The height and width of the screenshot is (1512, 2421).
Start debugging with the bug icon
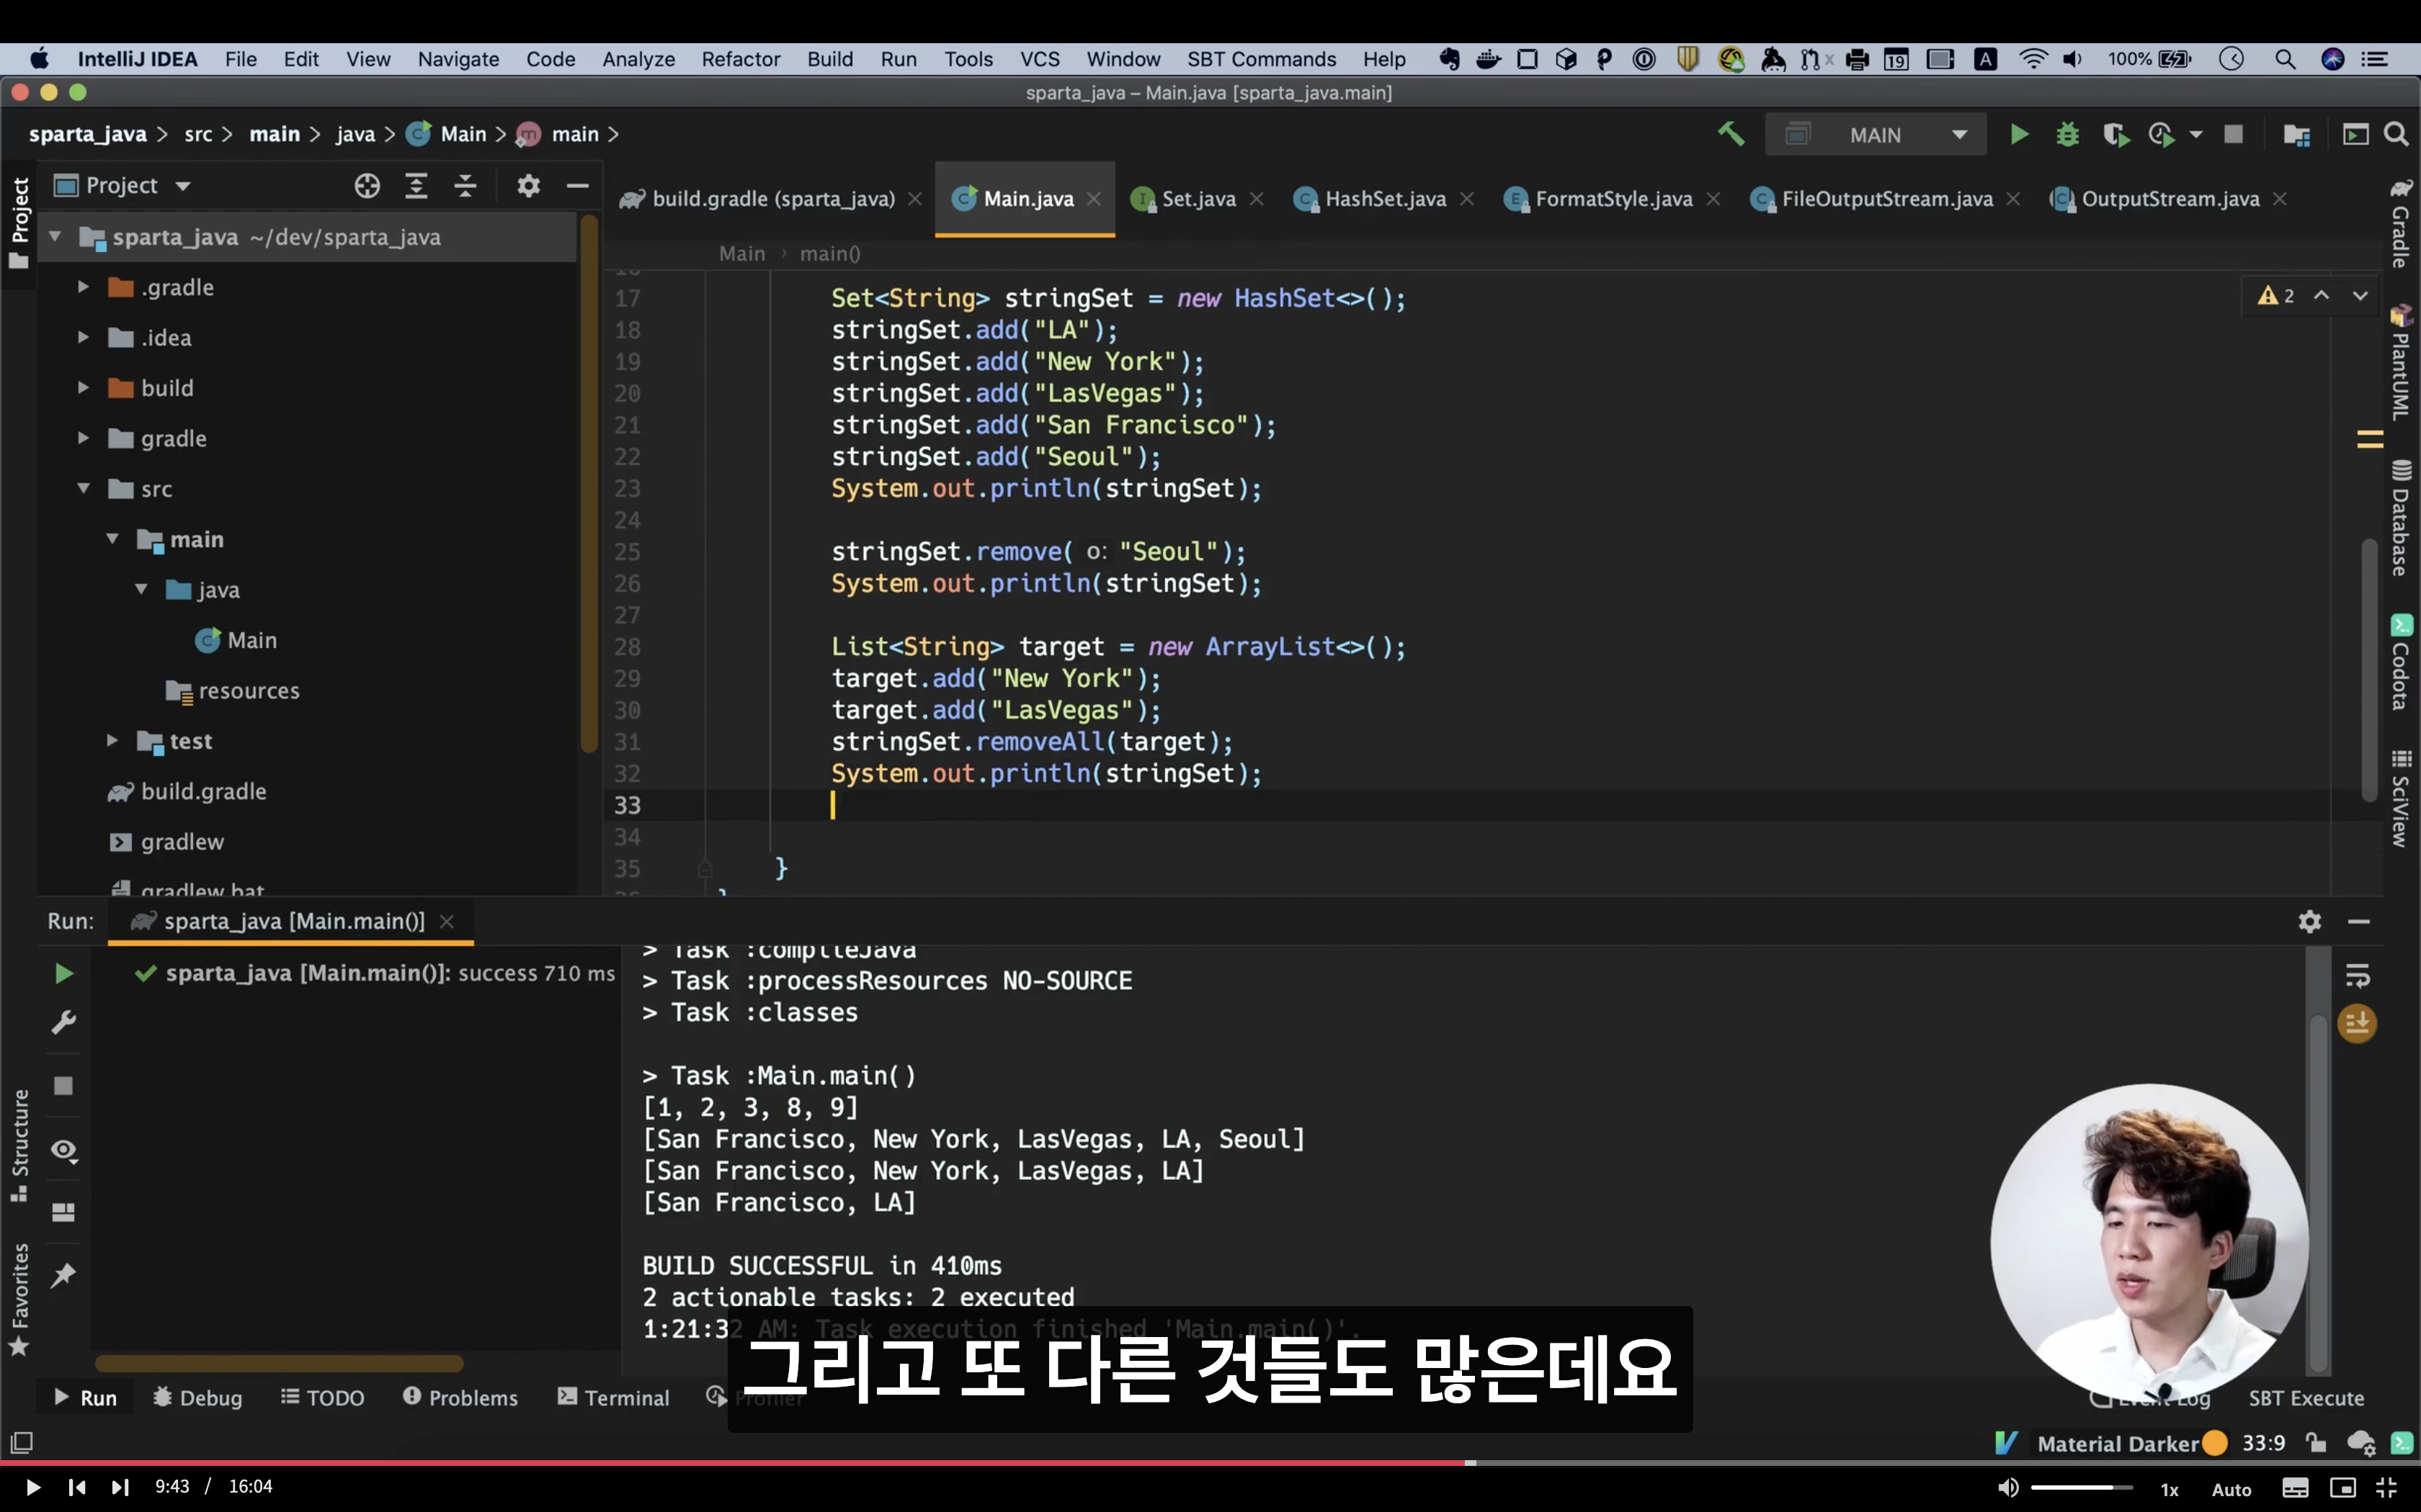tap(2066, 134)
